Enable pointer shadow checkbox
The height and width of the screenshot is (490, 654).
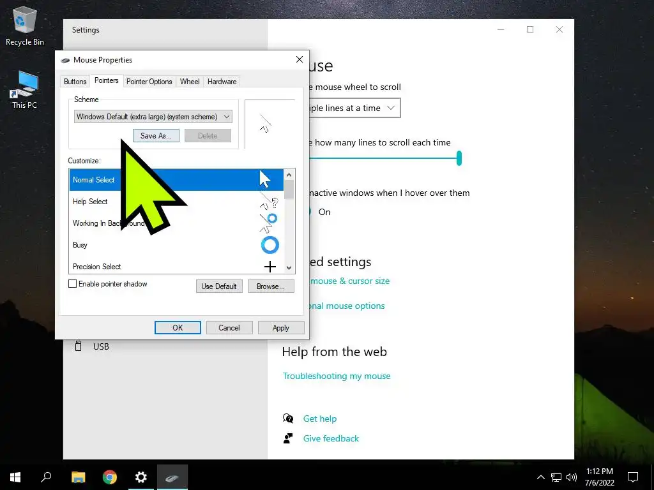click(x=73, y=284)
